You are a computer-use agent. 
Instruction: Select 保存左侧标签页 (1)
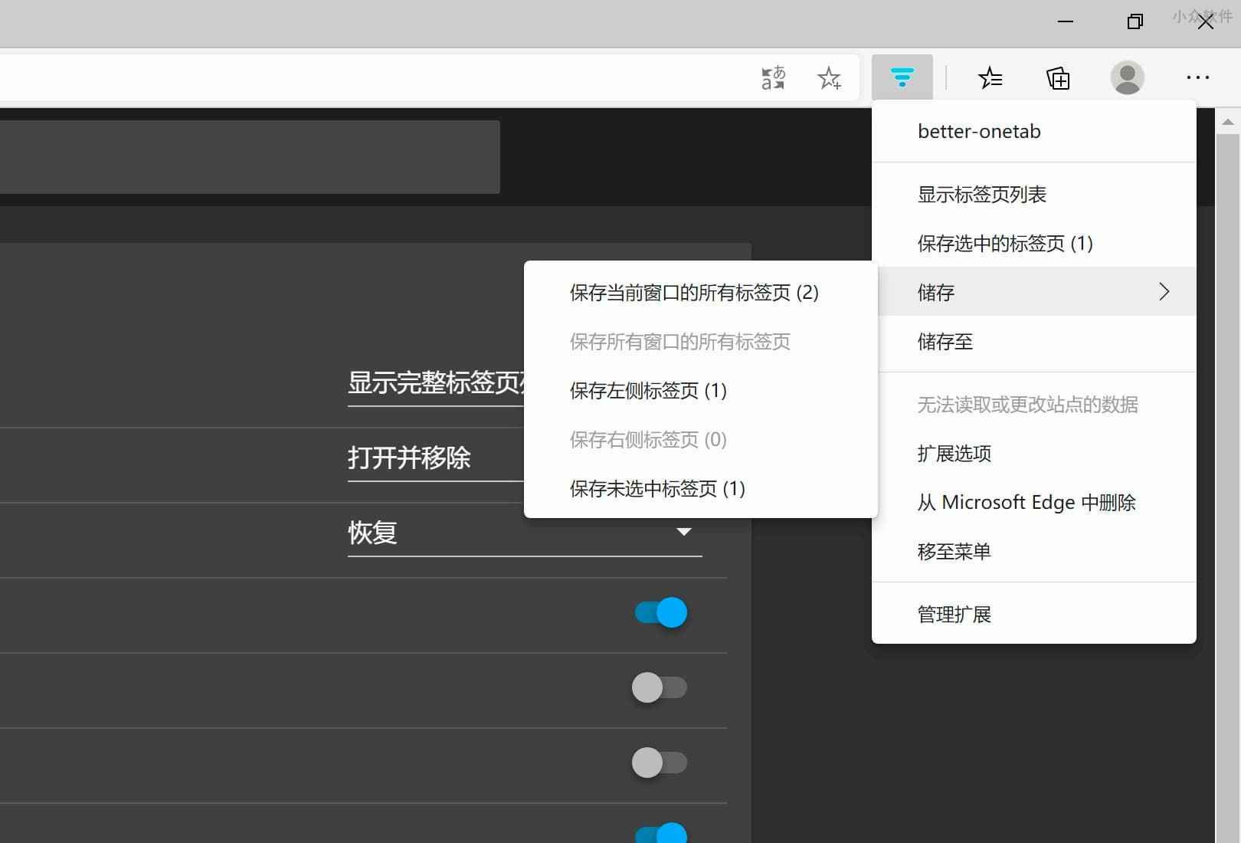(701, 391)
